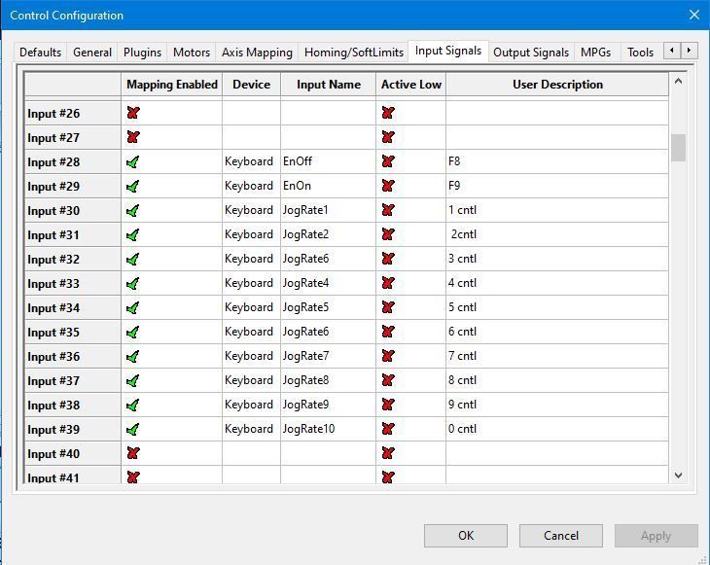
Task: Disable mapping for Input #31
Action: [x=132, y=234]
